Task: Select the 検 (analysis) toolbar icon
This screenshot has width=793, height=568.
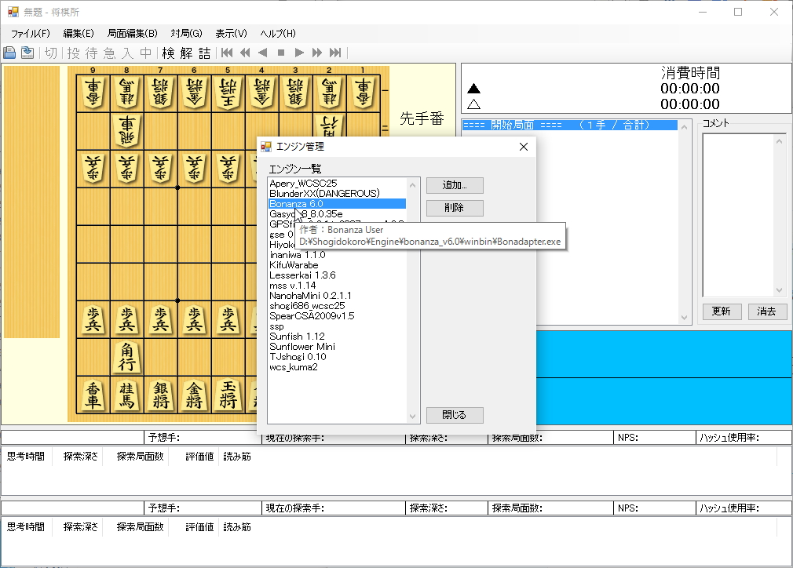Action: click(170, 53)
